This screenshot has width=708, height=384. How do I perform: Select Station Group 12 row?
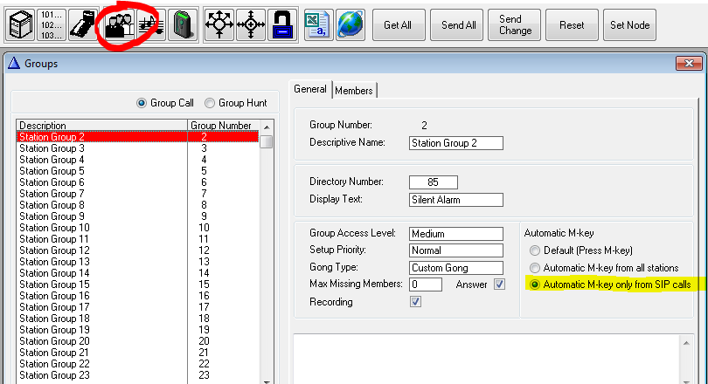click(138, 250)
